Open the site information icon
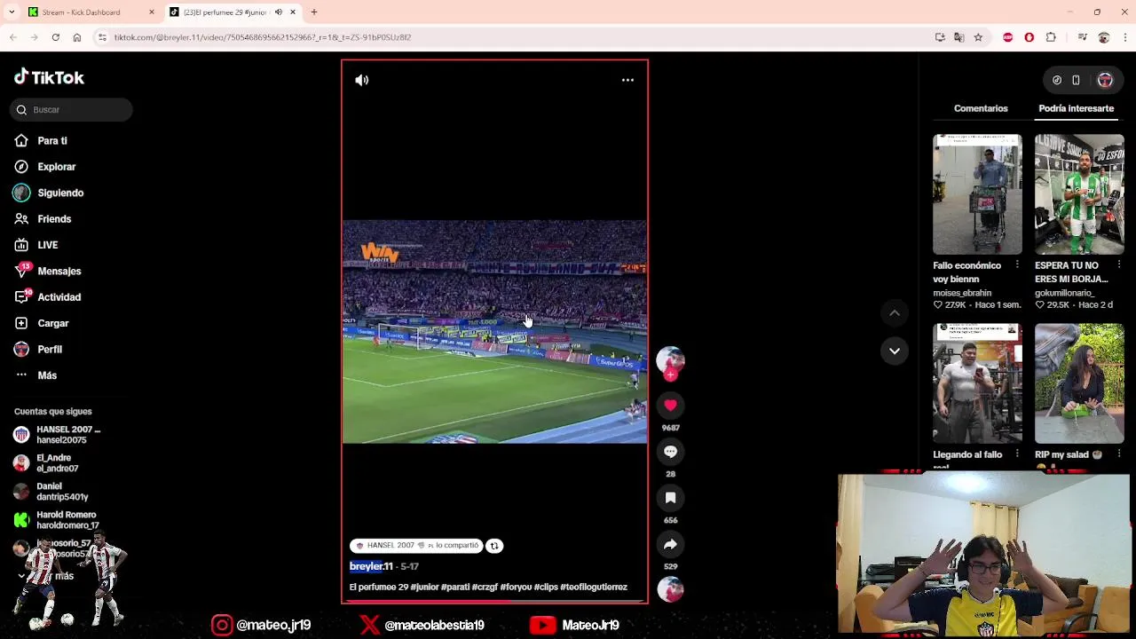1136x639 pixels. [103, 37]
